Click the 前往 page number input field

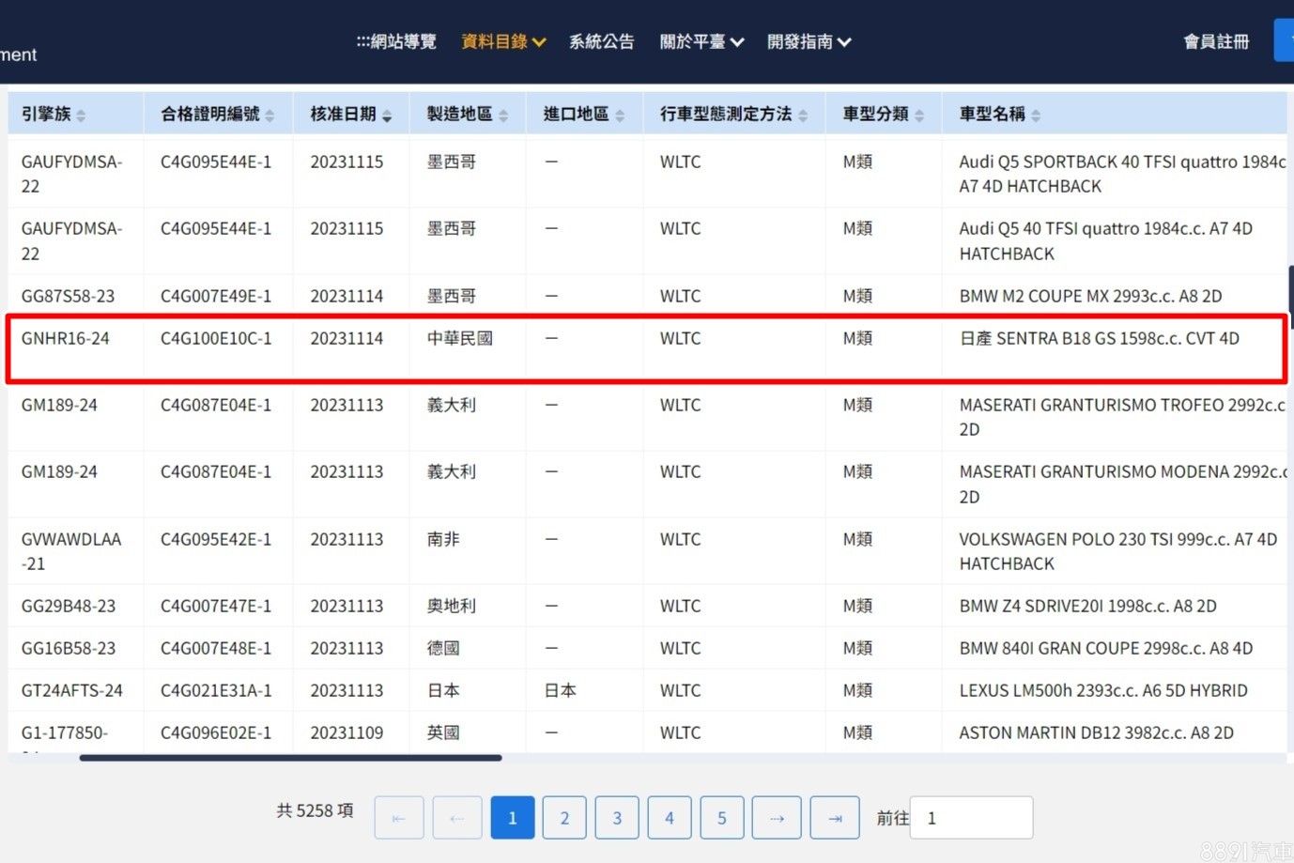point(972,818)
